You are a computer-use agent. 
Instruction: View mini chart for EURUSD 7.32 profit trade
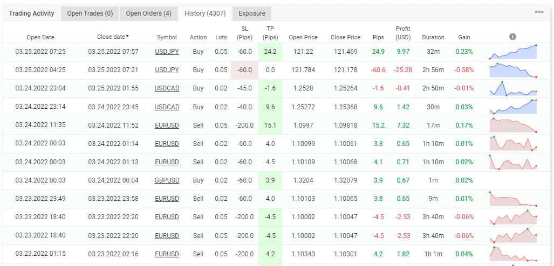tap(513, 125)
